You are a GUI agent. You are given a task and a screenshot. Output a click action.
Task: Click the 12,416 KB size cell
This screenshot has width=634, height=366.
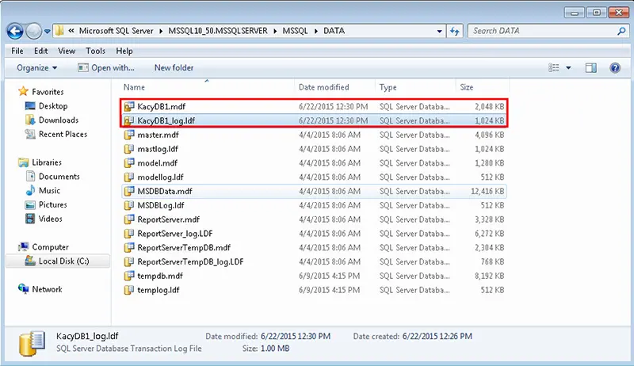pyautogui.click(x=487, y=191)
